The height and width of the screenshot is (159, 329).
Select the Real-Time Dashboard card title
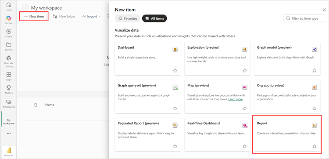pyautogui.click(x=204, y=123)
